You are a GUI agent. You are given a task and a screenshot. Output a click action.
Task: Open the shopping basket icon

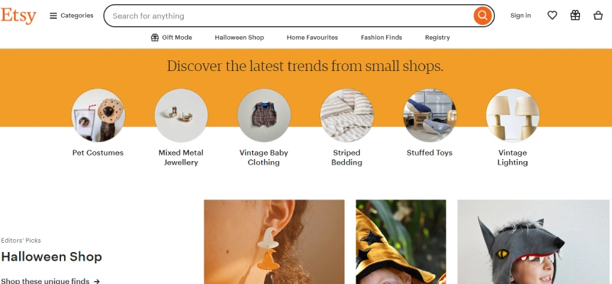click(x=598, y=16)
